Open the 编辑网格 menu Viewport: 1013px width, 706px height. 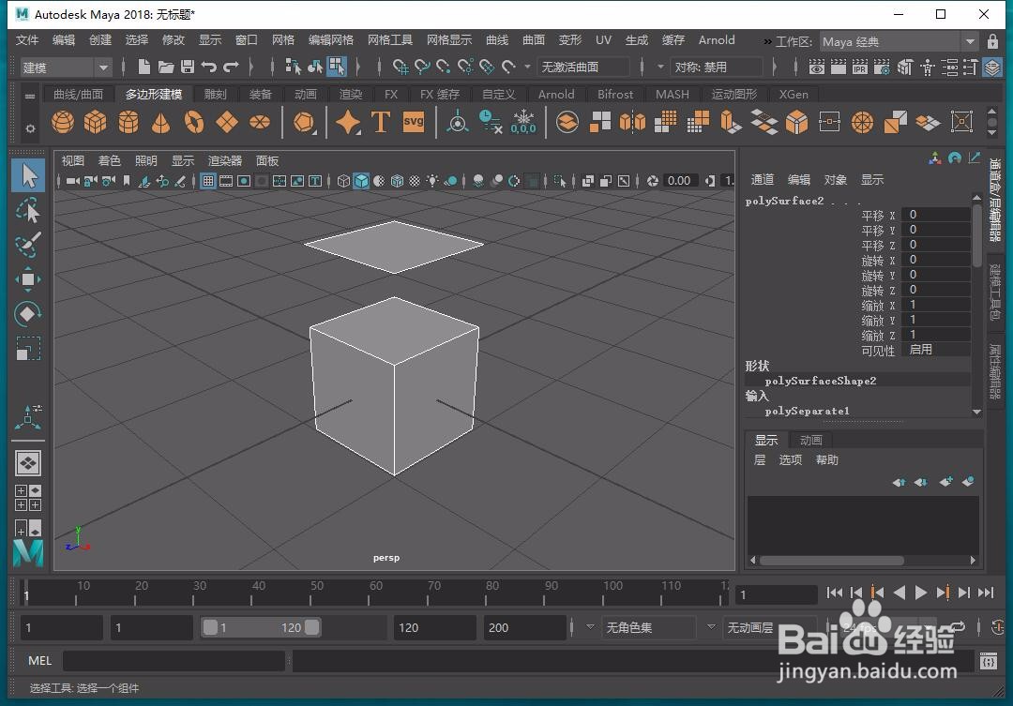331,40
